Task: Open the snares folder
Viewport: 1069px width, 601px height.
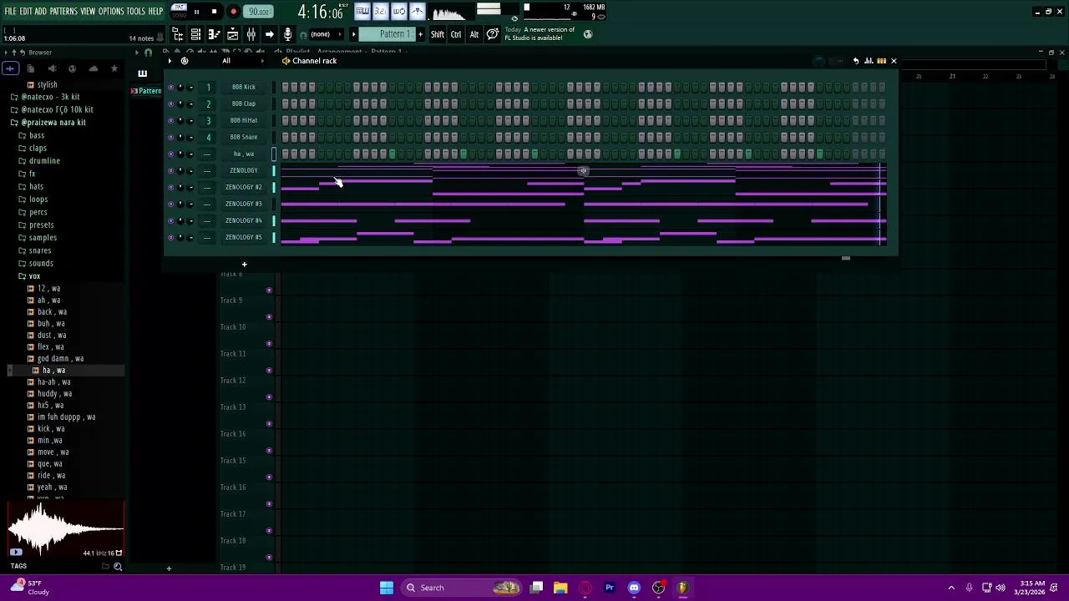Action: tap(40, 250)
